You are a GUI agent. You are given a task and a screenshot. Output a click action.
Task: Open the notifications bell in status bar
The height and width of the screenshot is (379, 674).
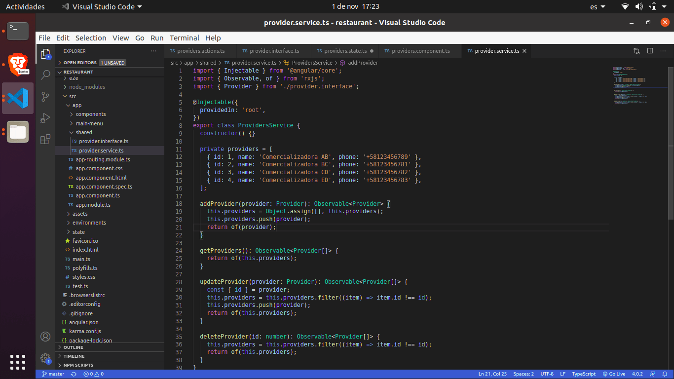665,374
